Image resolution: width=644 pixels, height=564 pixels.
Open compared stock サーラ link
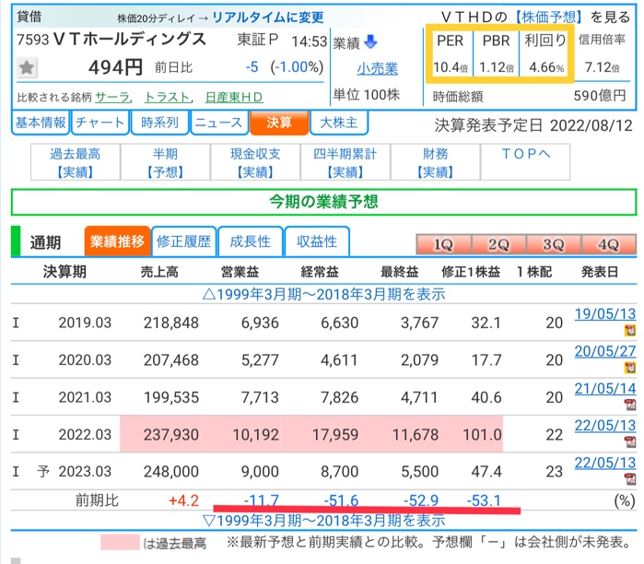[x=112, y=97]
